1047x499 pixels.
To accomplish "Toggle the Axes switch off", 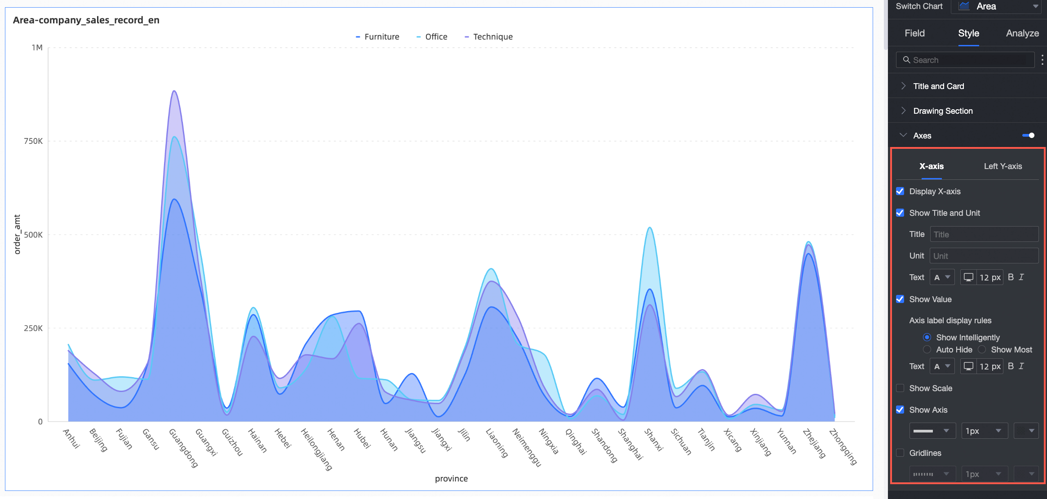I will [x=1028, y=135].
